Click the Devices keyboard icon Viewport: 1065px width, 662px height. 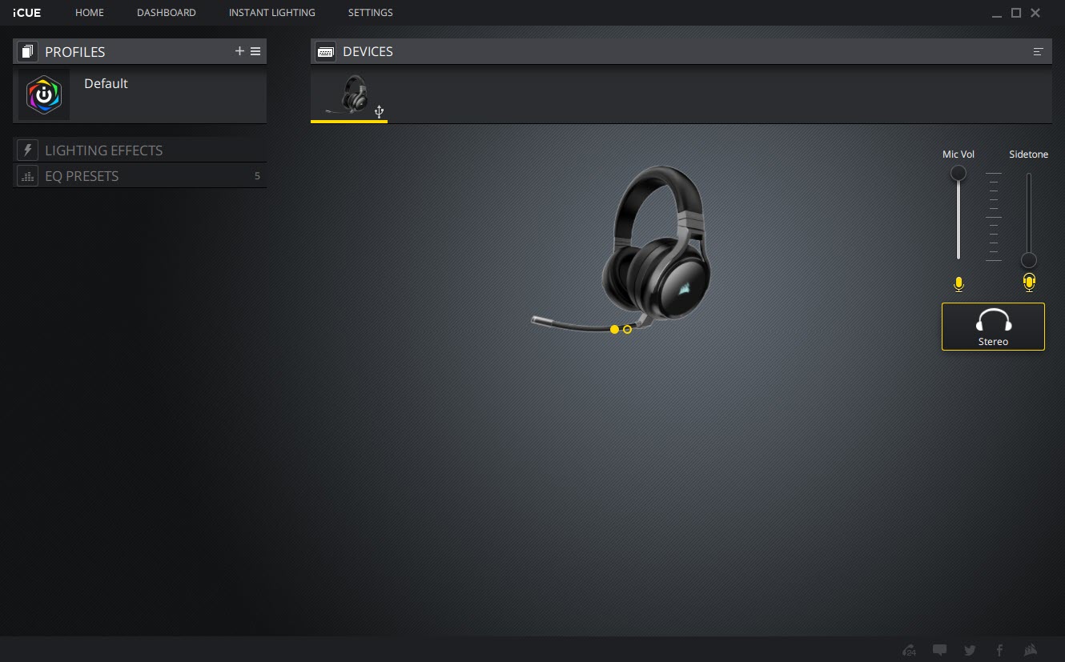tap(326, 51)
